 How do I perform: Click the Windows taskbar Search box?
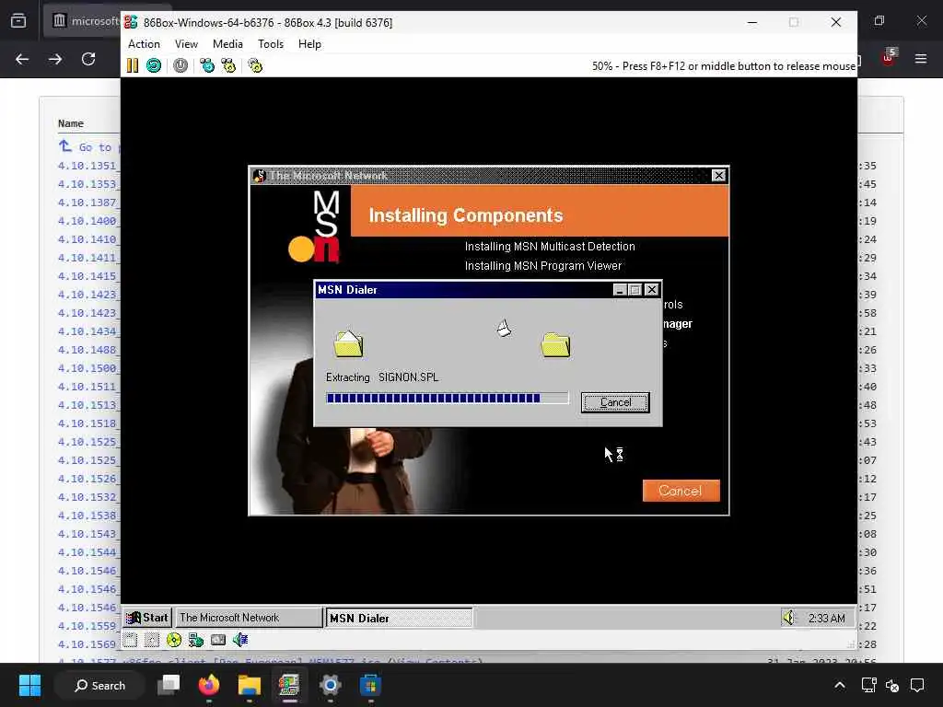(99, 685)
